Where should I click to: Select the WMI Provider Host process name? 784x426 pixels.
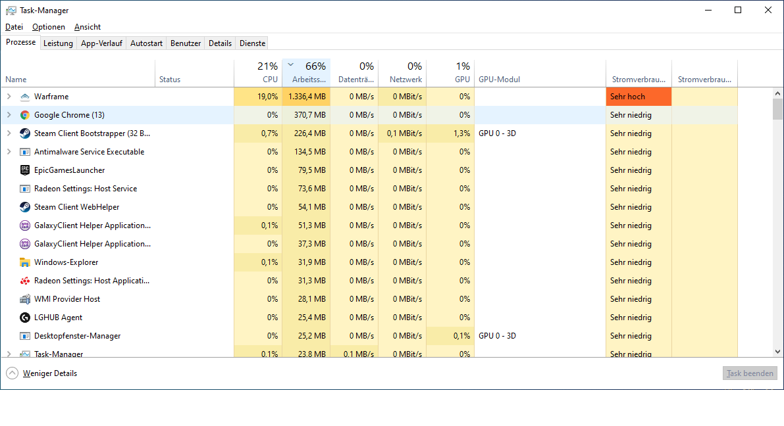click(x=67, y=299)
